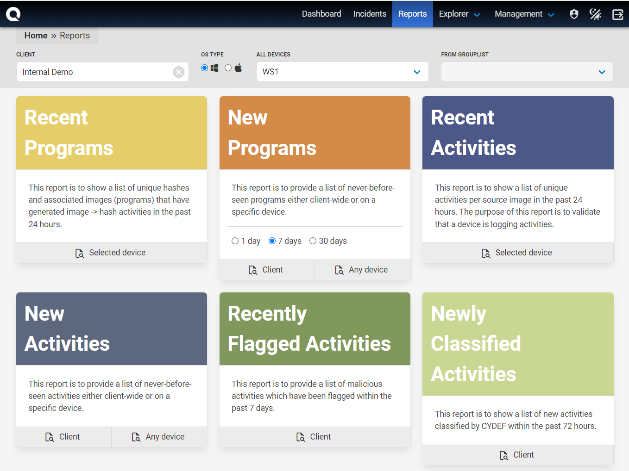Select the Apple OS type icon

point(238,68)
